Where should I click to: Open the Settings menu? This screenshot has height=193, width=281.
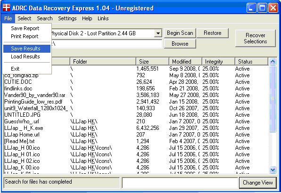67,18
